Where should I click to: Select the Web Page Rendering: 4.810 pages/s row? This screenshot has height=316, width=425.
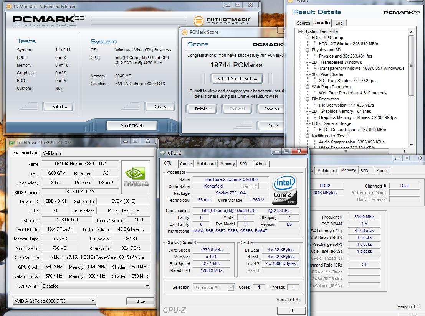[x=352, y=93]
